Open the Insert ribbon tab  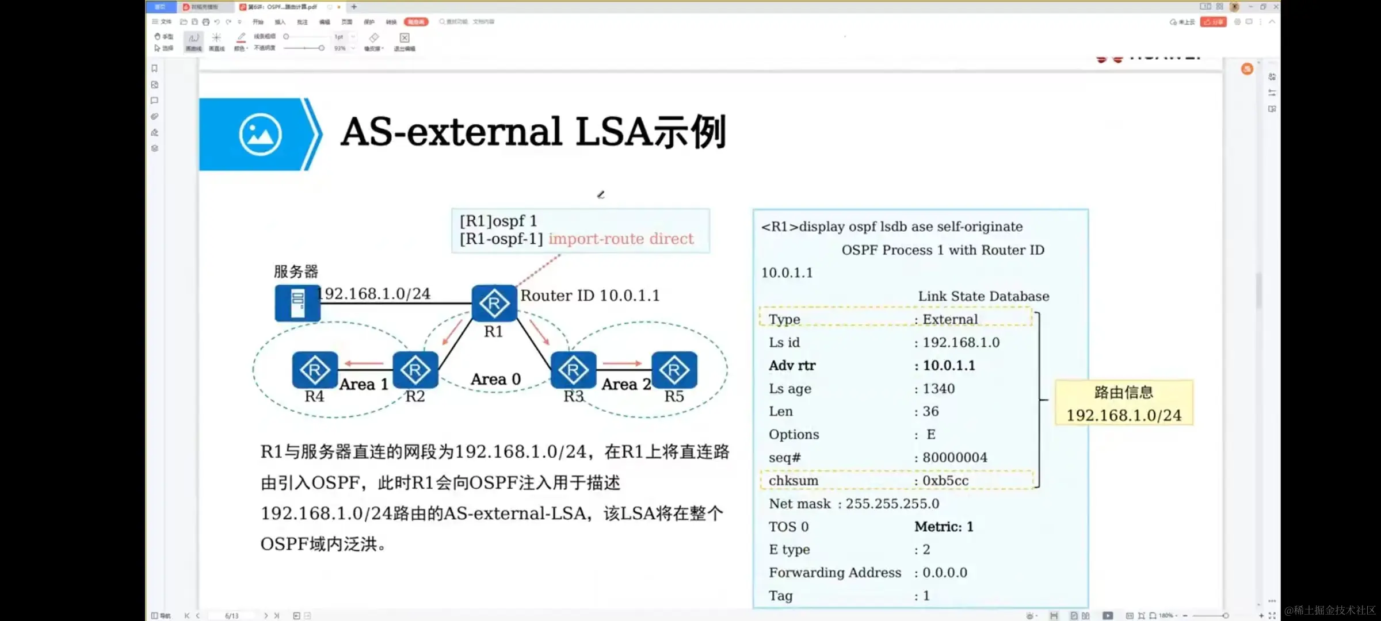tap(280, 22)
